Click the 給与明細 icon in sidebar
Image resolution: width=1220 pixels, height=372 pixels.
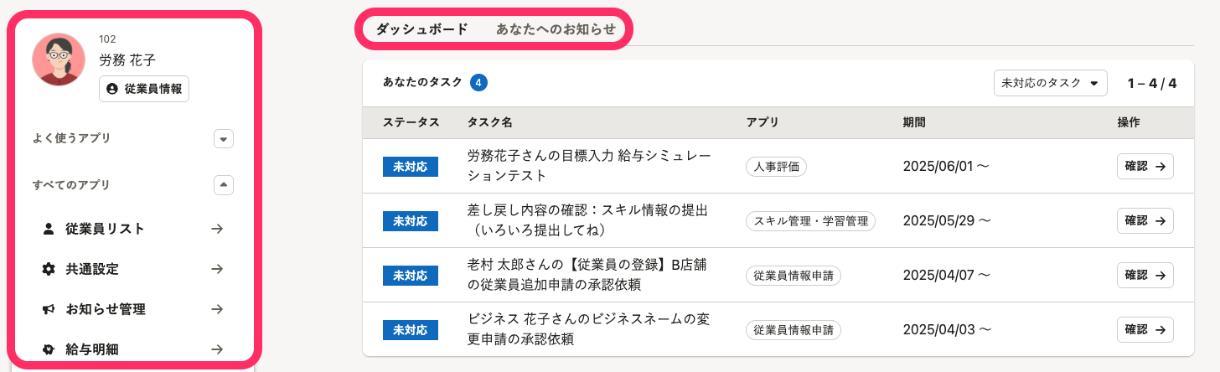coord(49,349)
